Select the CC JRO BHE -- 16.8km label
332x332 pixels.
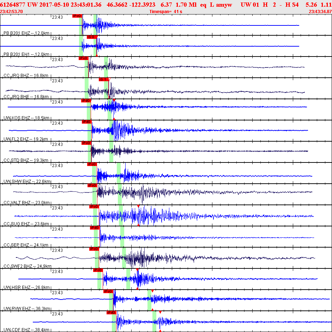tap(26, 97)
